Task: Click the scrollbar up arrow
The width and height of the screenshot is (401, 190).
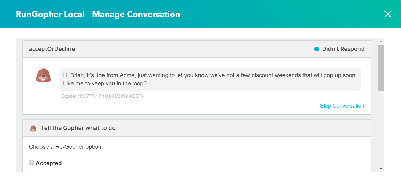Action: (x=381, y=42)
